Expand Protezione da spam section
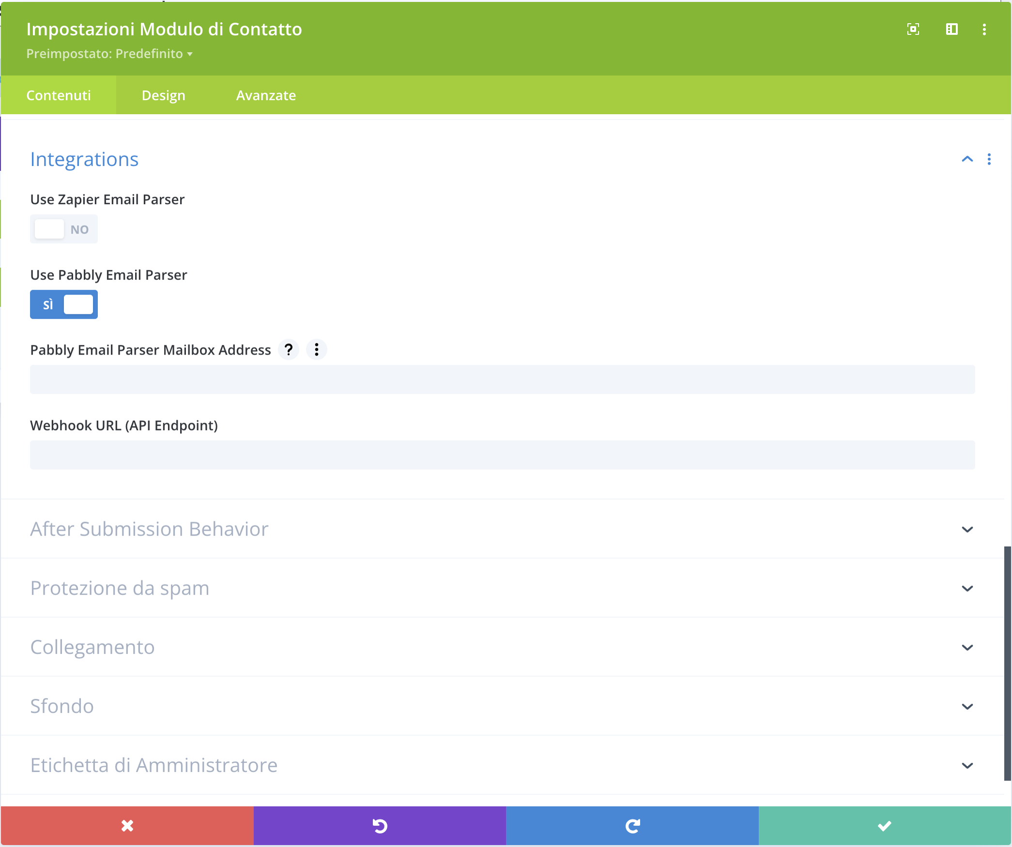 point(503,588)
